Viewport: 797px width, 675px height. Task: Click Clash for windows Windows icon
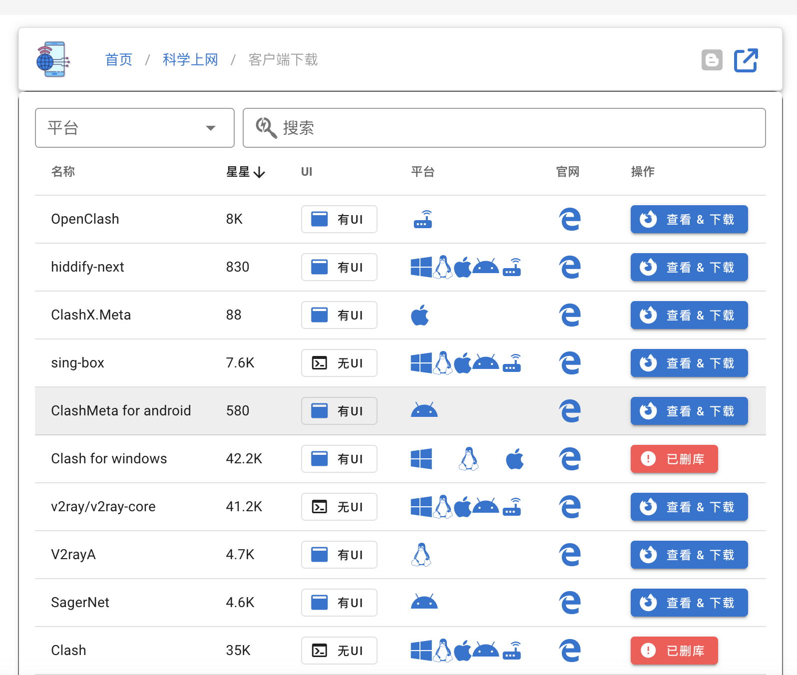point(421,459)
